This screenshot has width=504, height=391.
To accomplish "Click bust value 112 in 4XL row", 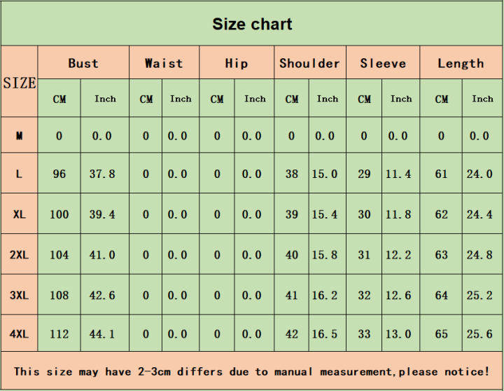I will pos(59,334).
